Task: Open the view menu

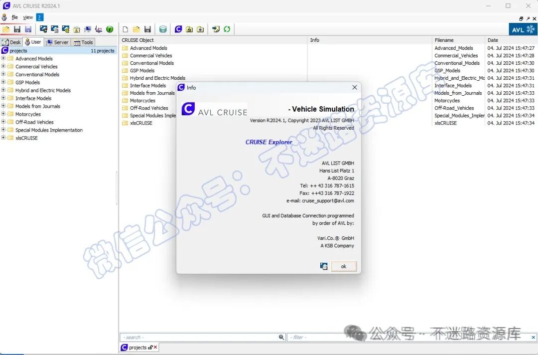Action: (28, 17)
